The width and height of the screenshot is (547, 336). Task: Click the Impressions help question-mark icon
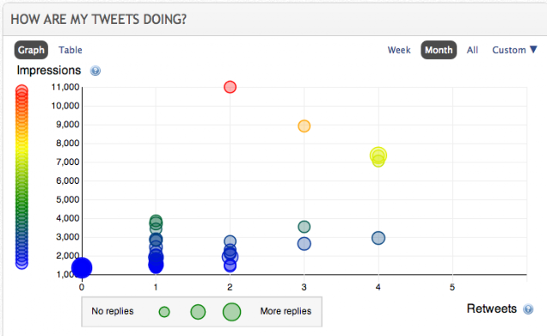tap(95, 71)
